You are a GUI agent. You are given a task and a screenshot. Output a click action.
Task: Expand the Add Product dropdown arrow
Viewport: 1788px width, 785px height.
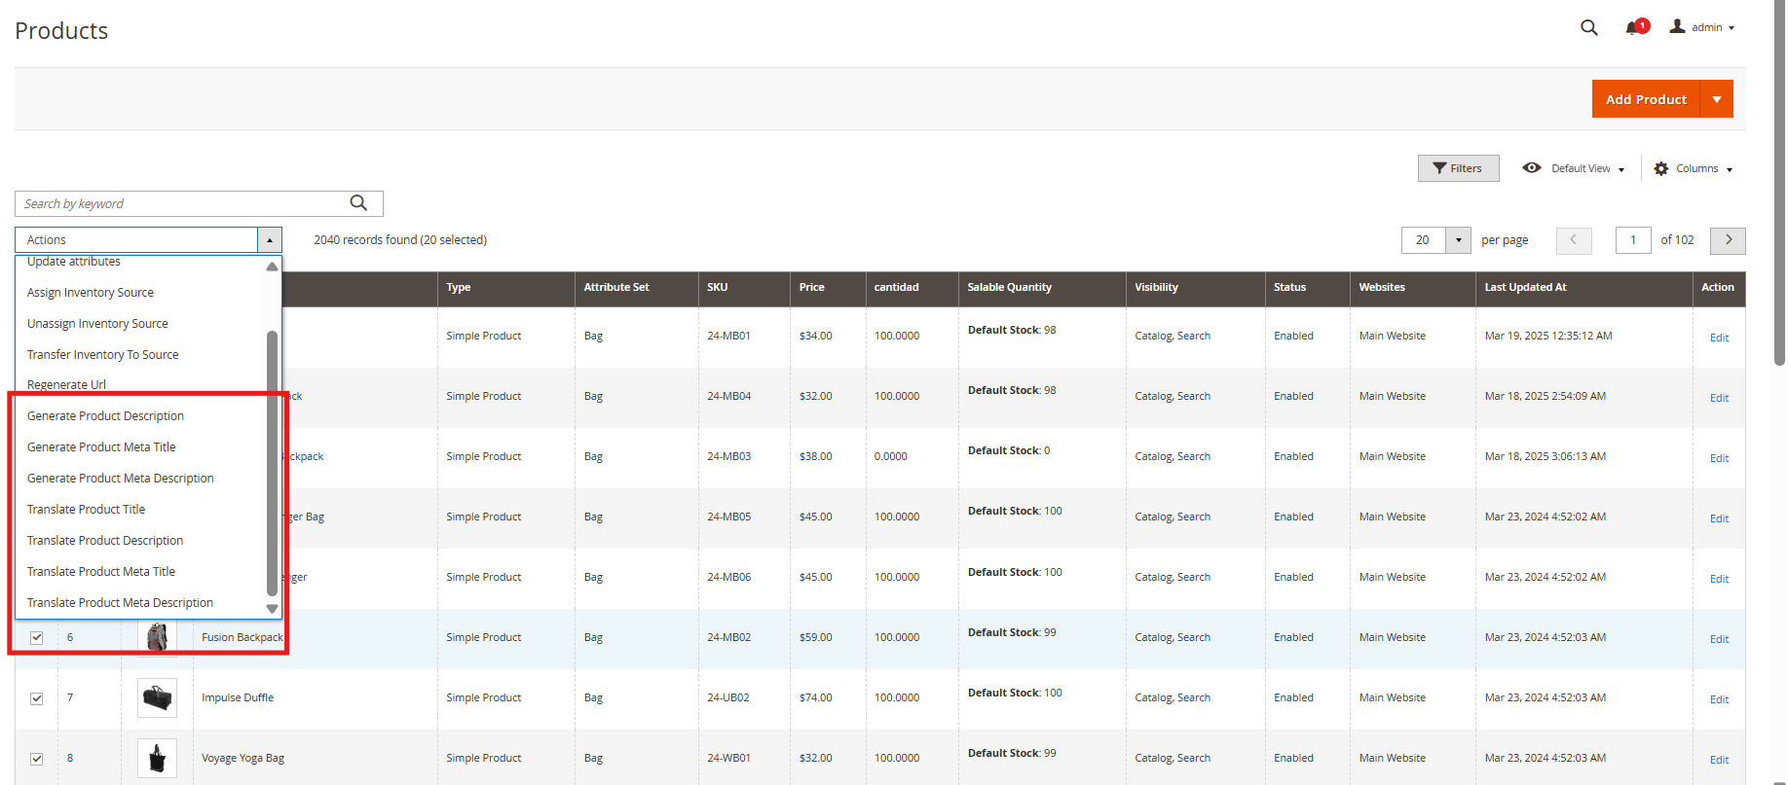1717,99
